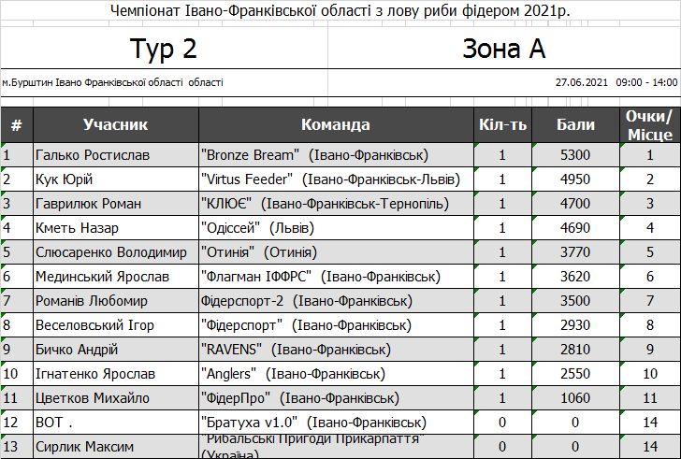Select cell with Галько Ростислав

point(116,155)
